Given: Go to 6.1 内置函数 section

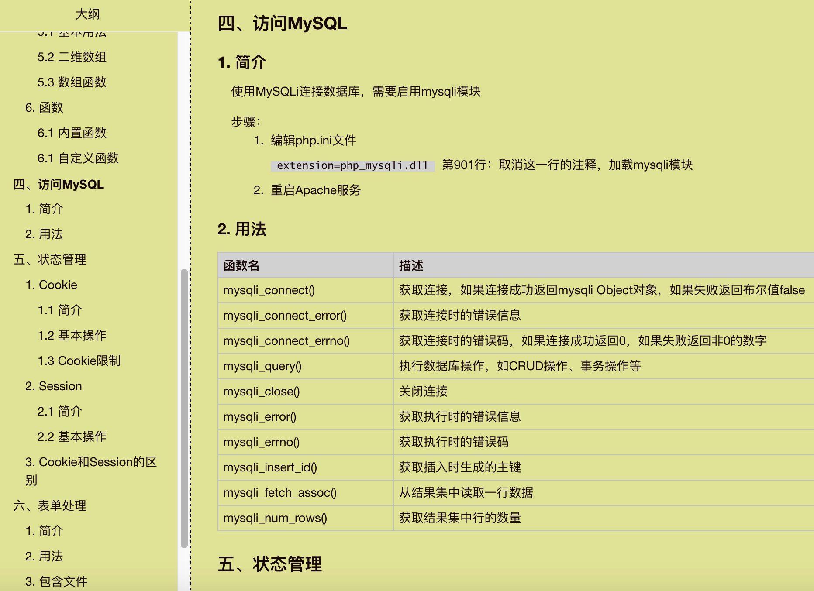Looking at the screenshot, I should pyautogui.click(x=72, y=133).
